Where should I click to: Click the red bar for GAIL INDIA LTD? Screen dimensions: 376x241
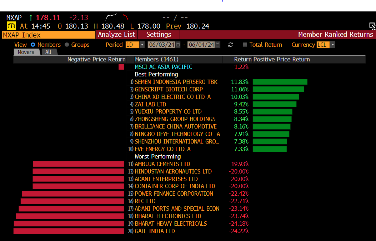69,231
